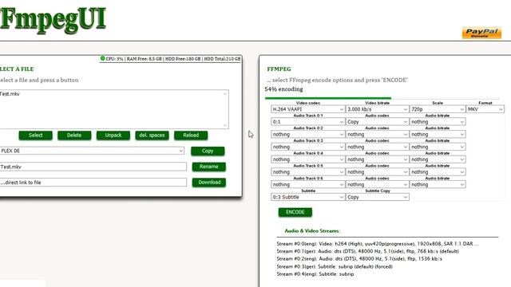This screenshot has width=511, height=287.
Task: Click the HDD Total 210 GB status text
Action: point(222,59)
